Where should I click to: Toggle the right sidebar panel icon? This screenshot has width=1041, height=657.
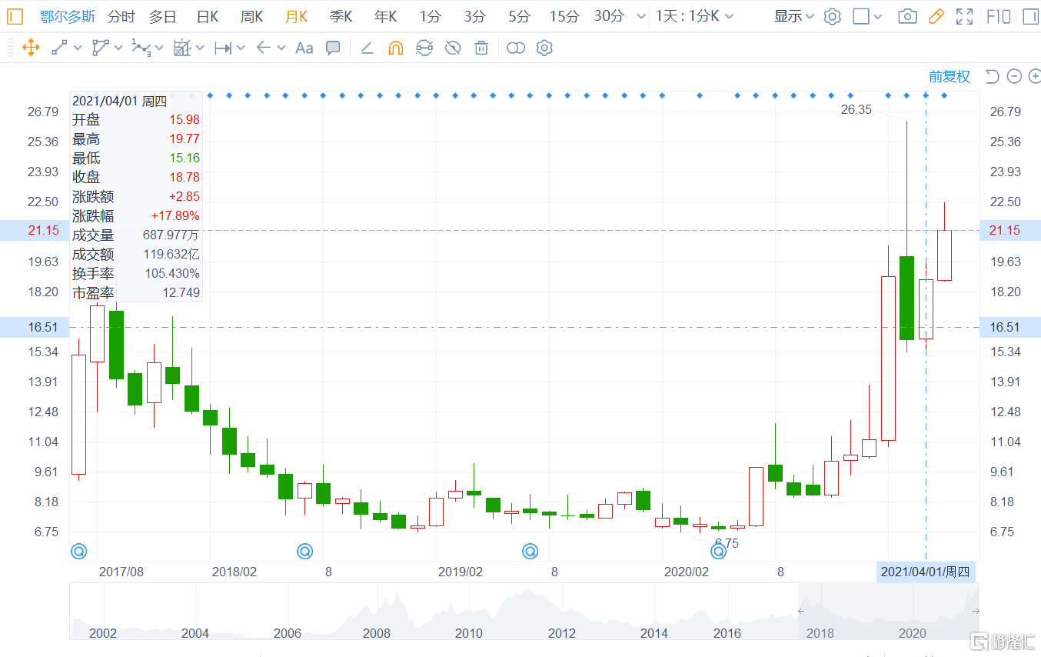1029,16
